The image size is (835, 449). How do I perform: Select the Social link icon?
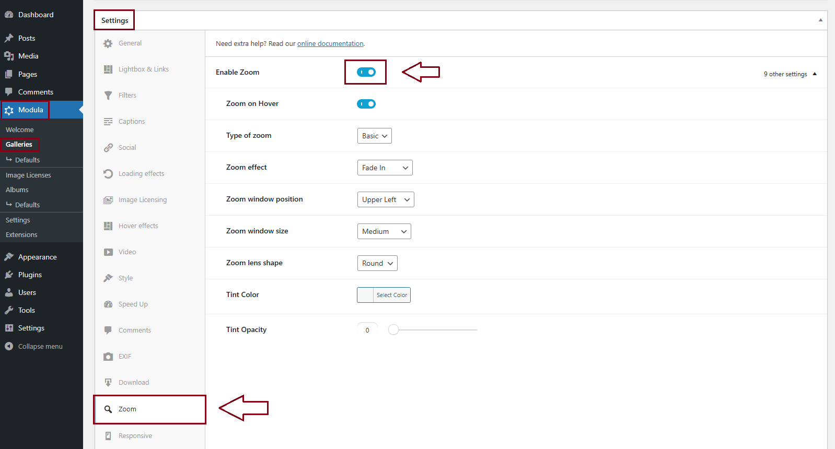point(108,148)
